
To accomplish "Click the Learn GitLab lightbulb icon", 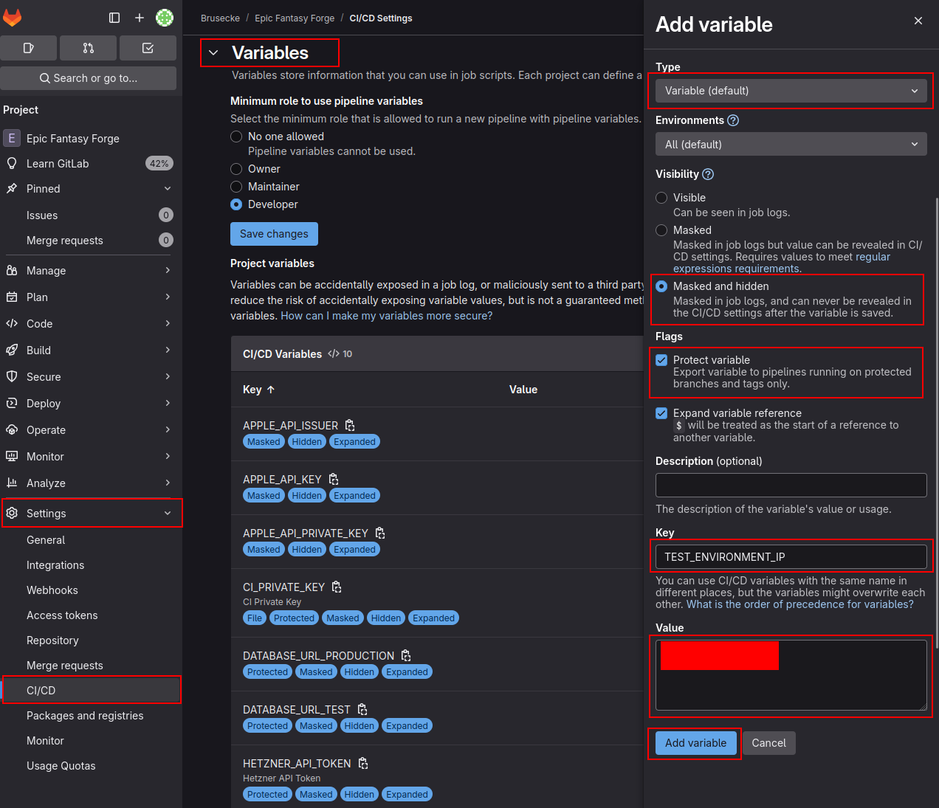I will point(12,164).
